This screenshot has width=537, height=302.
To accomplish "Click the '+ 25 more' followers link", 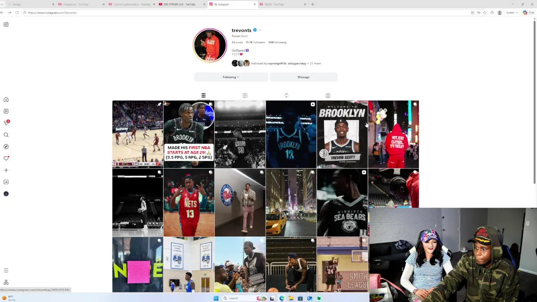I will 314,63.
